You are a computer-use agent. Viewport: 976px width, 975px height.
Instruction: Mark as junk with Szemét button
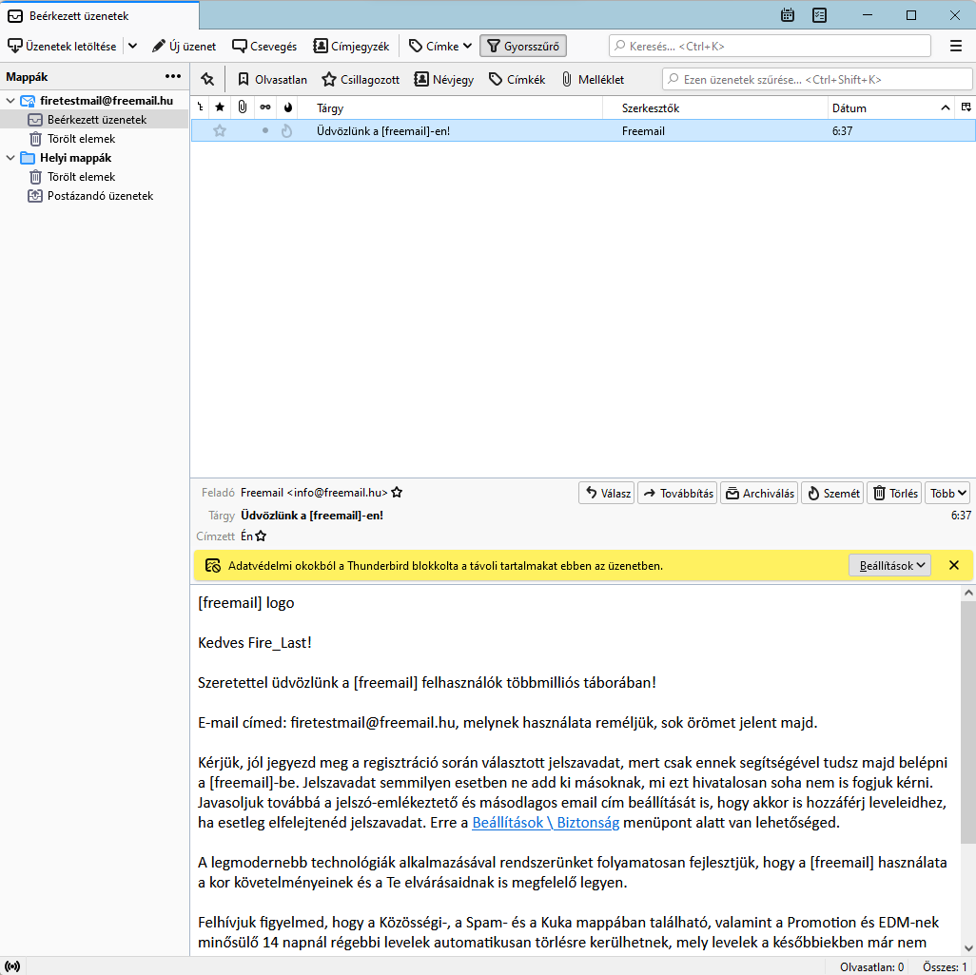pos(832,493)
